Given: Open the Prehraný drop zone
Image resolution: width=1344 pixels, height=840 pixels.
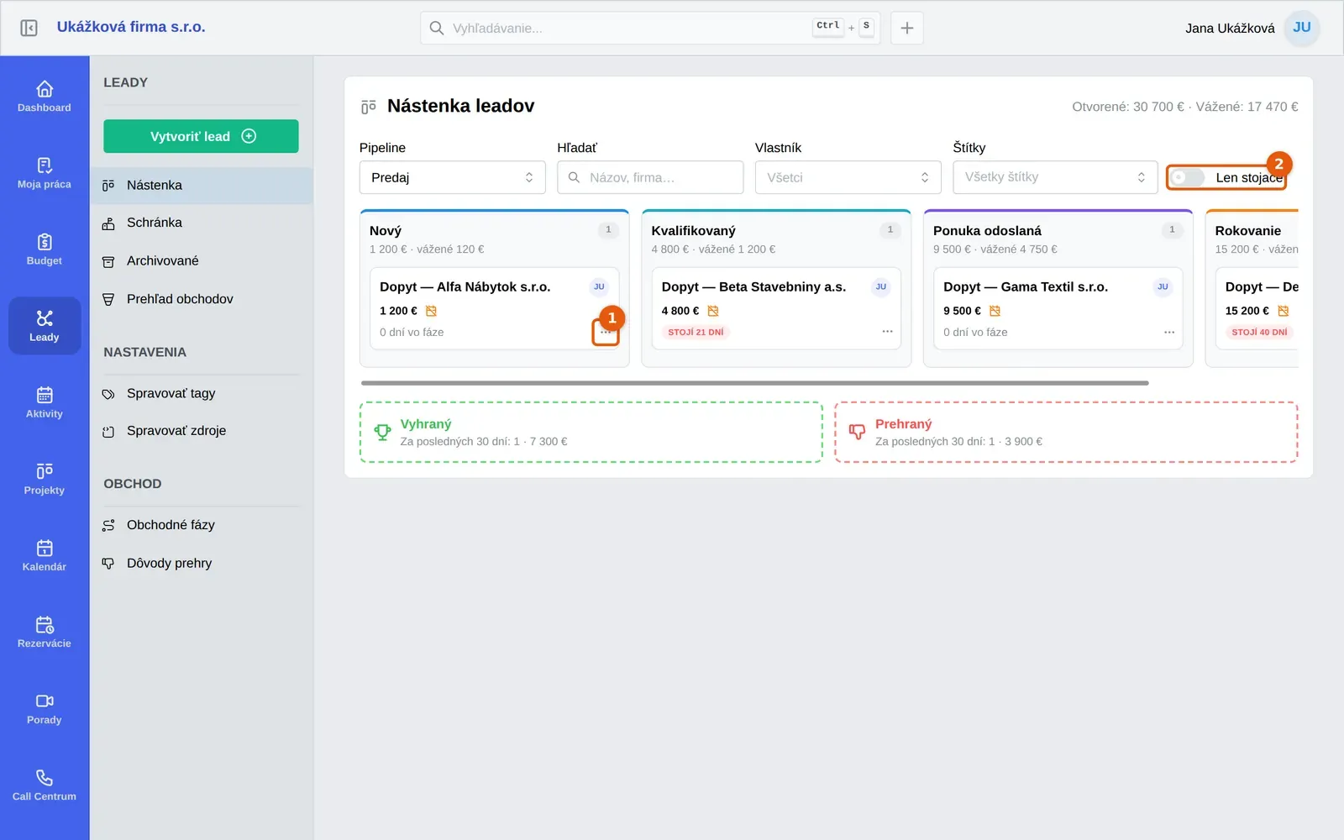Looking at the screenshot, I should coord(1066,432).
